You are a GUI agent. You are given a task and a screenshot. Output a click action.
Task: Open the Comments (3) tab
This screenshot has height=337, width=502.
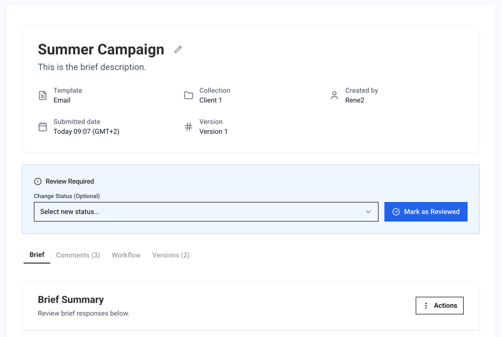tap(78, 255)
